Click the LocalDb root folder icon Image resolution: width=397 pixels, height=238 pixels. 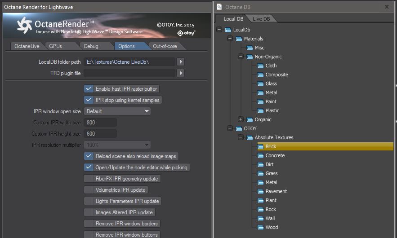pos(228,30)
